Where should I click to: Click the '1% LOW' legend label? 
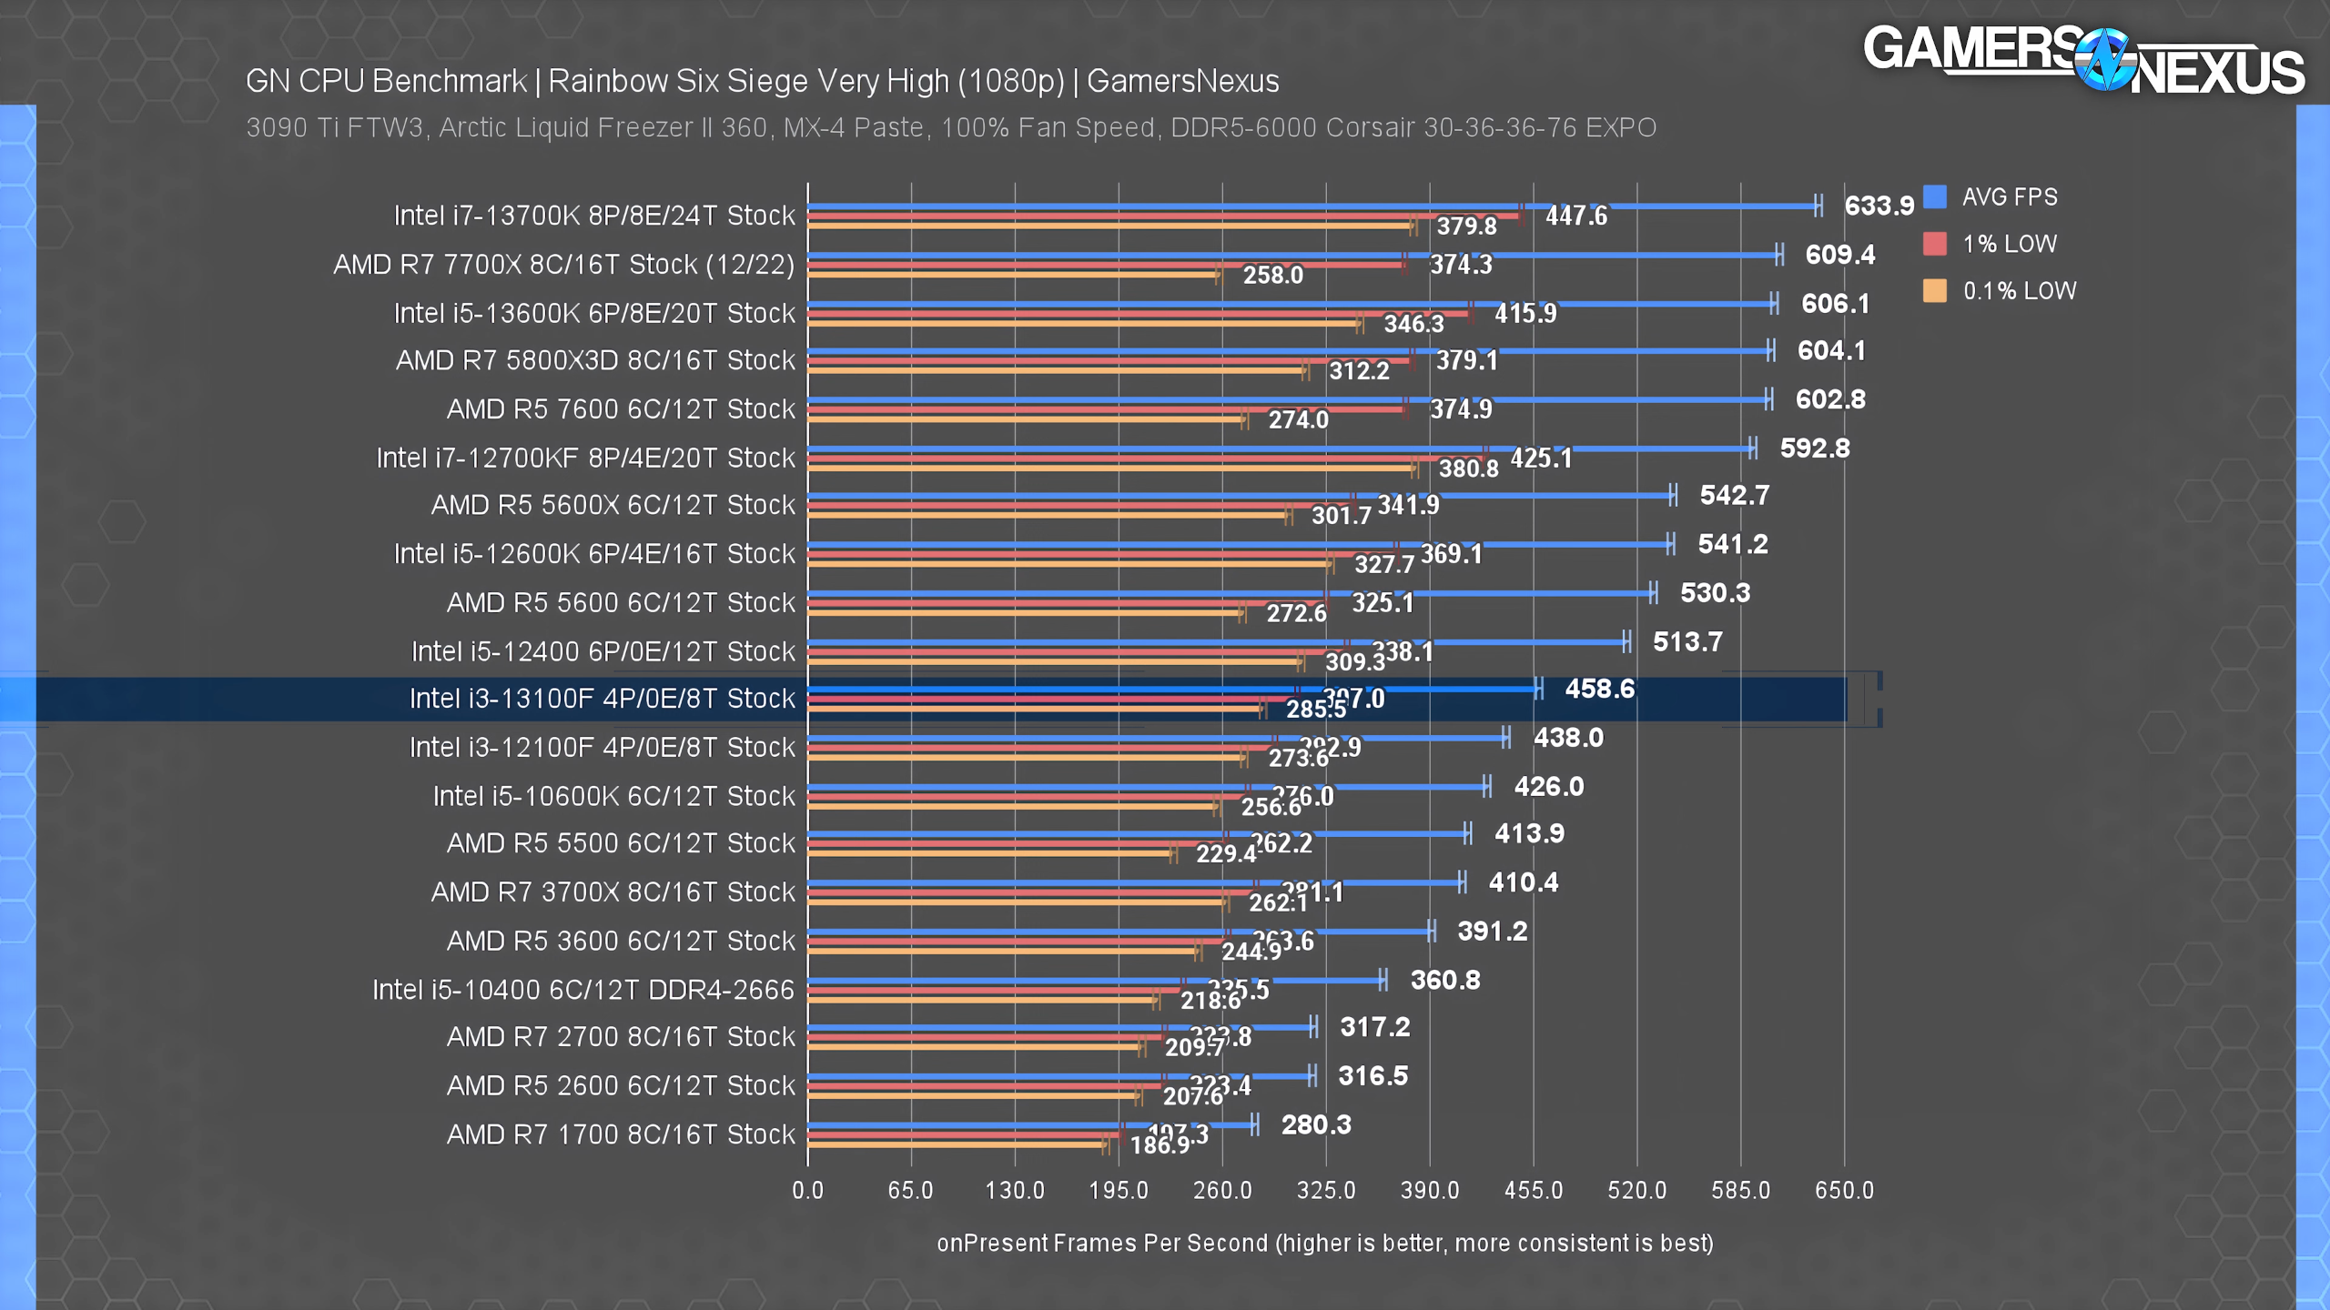click(x=2010, y=245)
